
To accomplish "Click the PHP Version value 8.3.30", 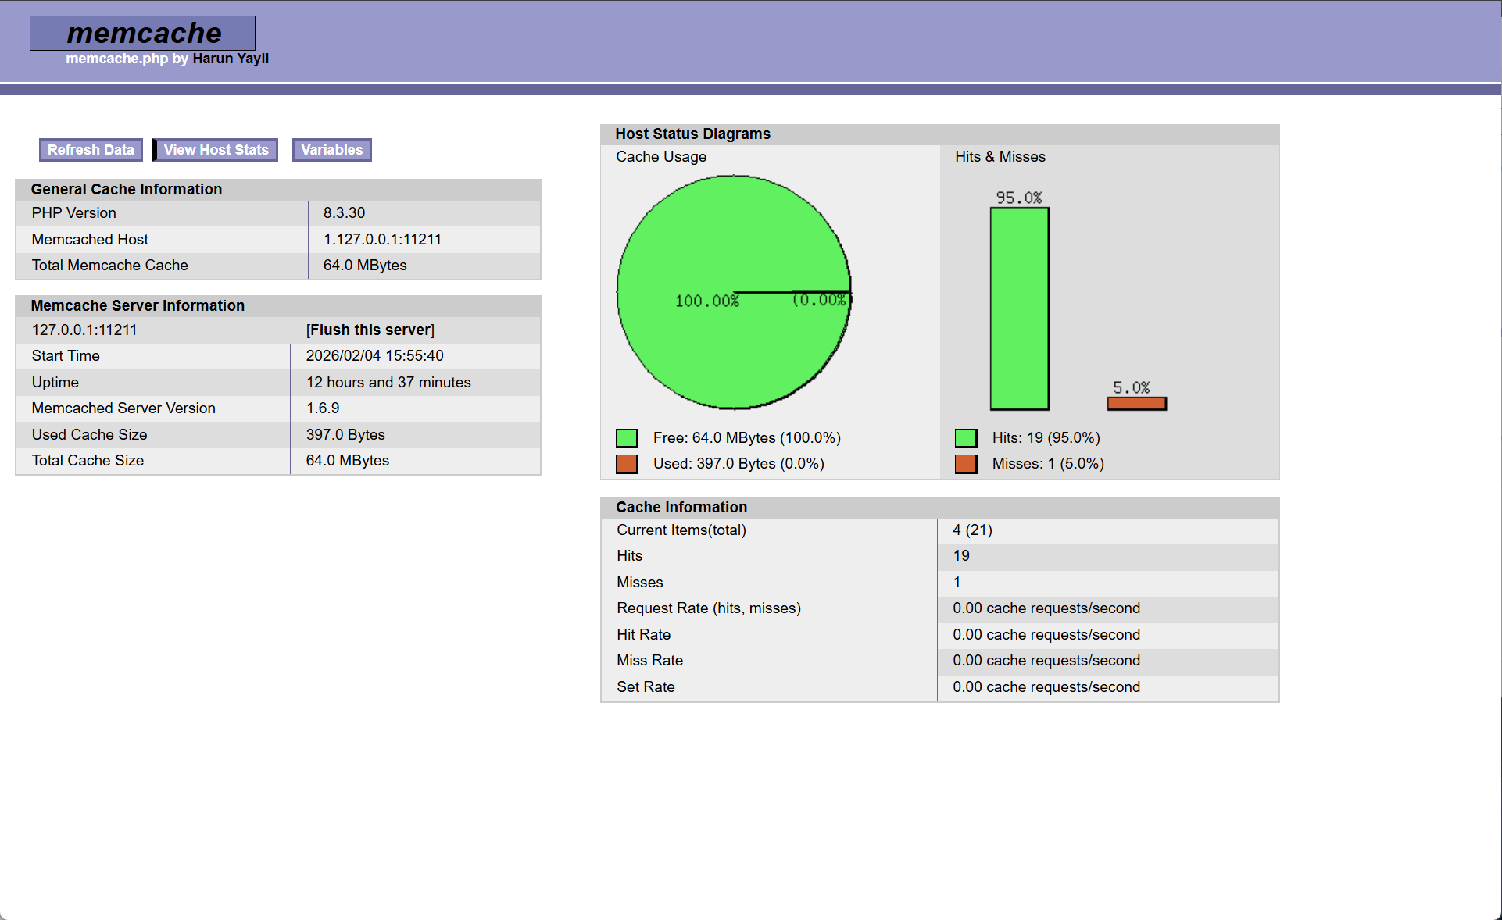I will click(344, 212).
